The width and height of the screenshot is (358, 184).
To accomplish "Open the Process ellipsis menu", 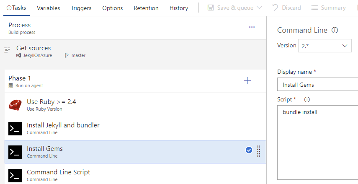I will tap(252, 27).
